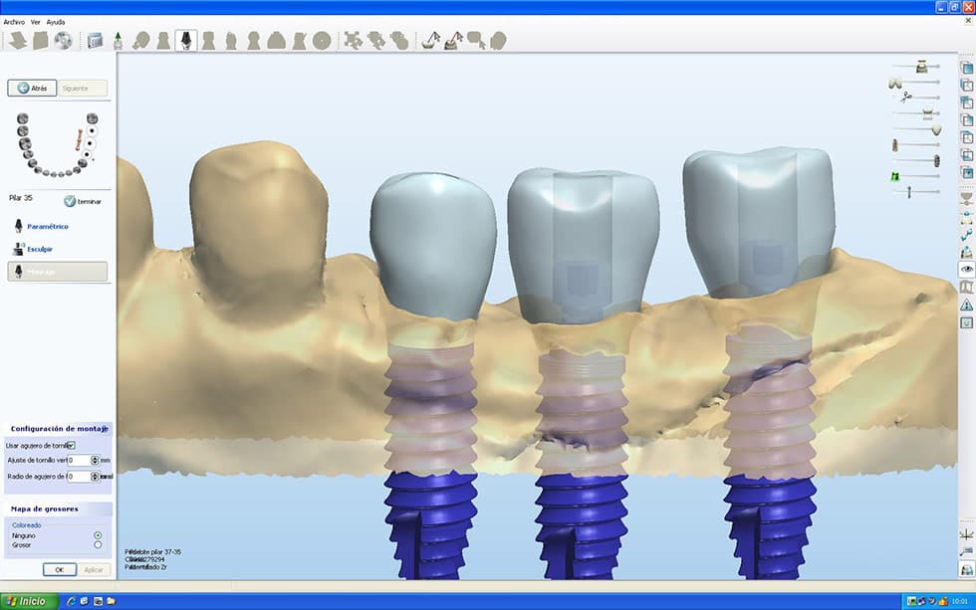The image size is (976, 610).
Task: Select the scissors cut tool on the right panel
Action: point(905,97)
